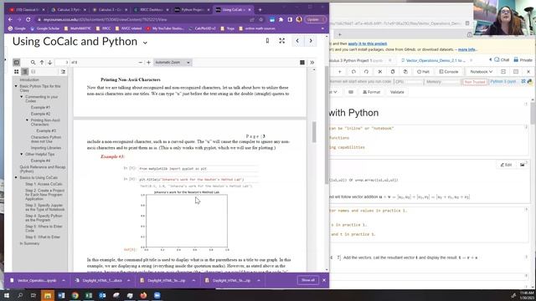Go to previous PDF page arrow
This screenshot has height=301, width=536.
[x=42, y=63]
